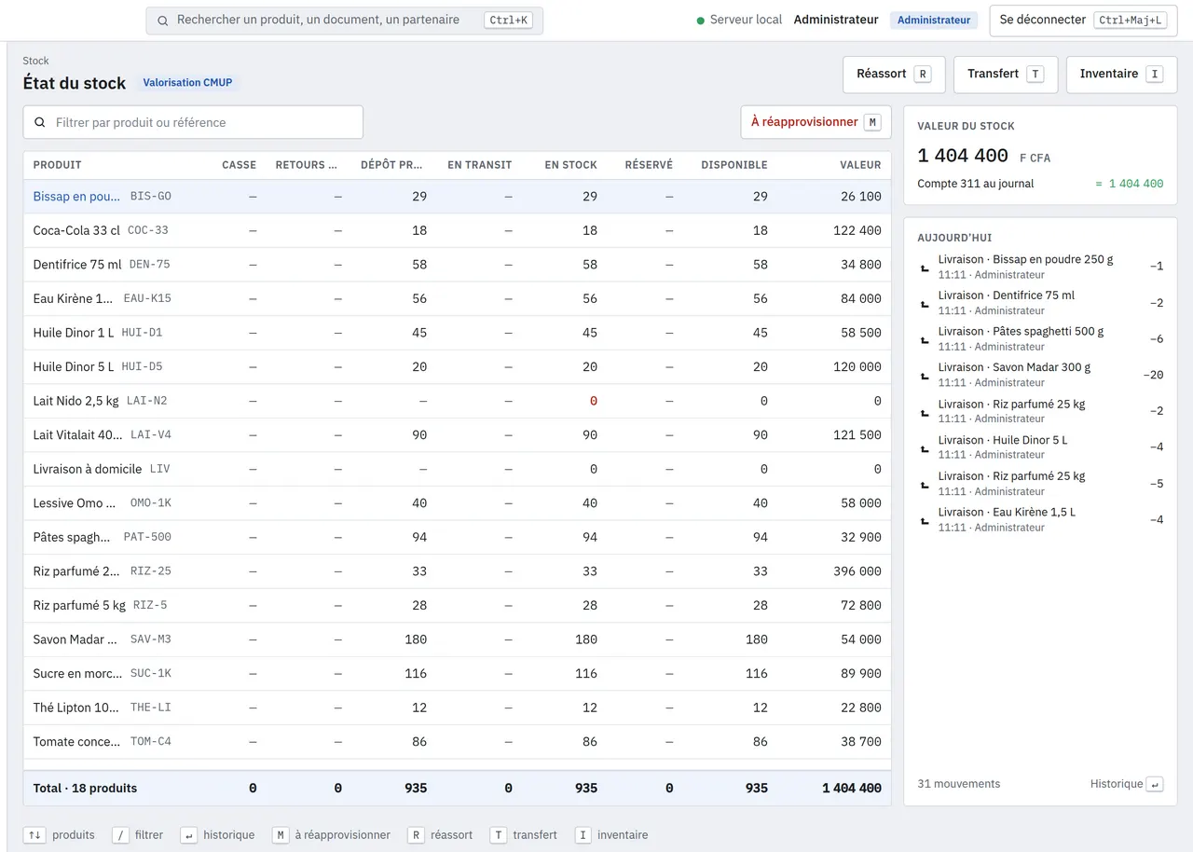The height and width of the screenshot is (852, 1193).
Task: Open Livraison Riz parfumé 25 kg −2 movement
Action: click(1040, 411)
